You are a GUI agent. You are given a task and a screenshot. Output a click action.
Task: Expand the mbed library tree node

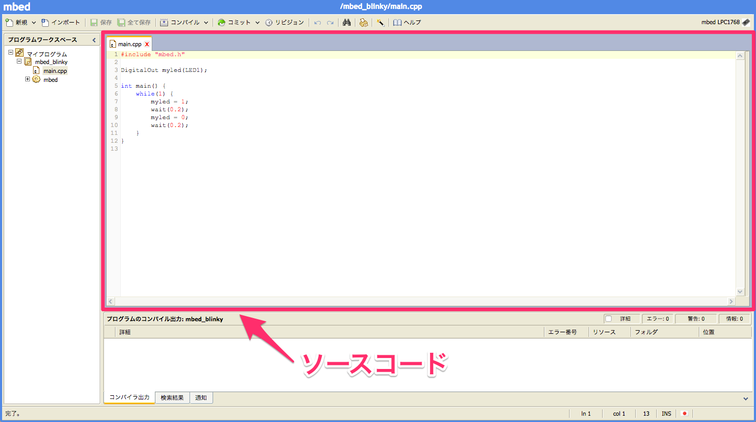[27, 79]
